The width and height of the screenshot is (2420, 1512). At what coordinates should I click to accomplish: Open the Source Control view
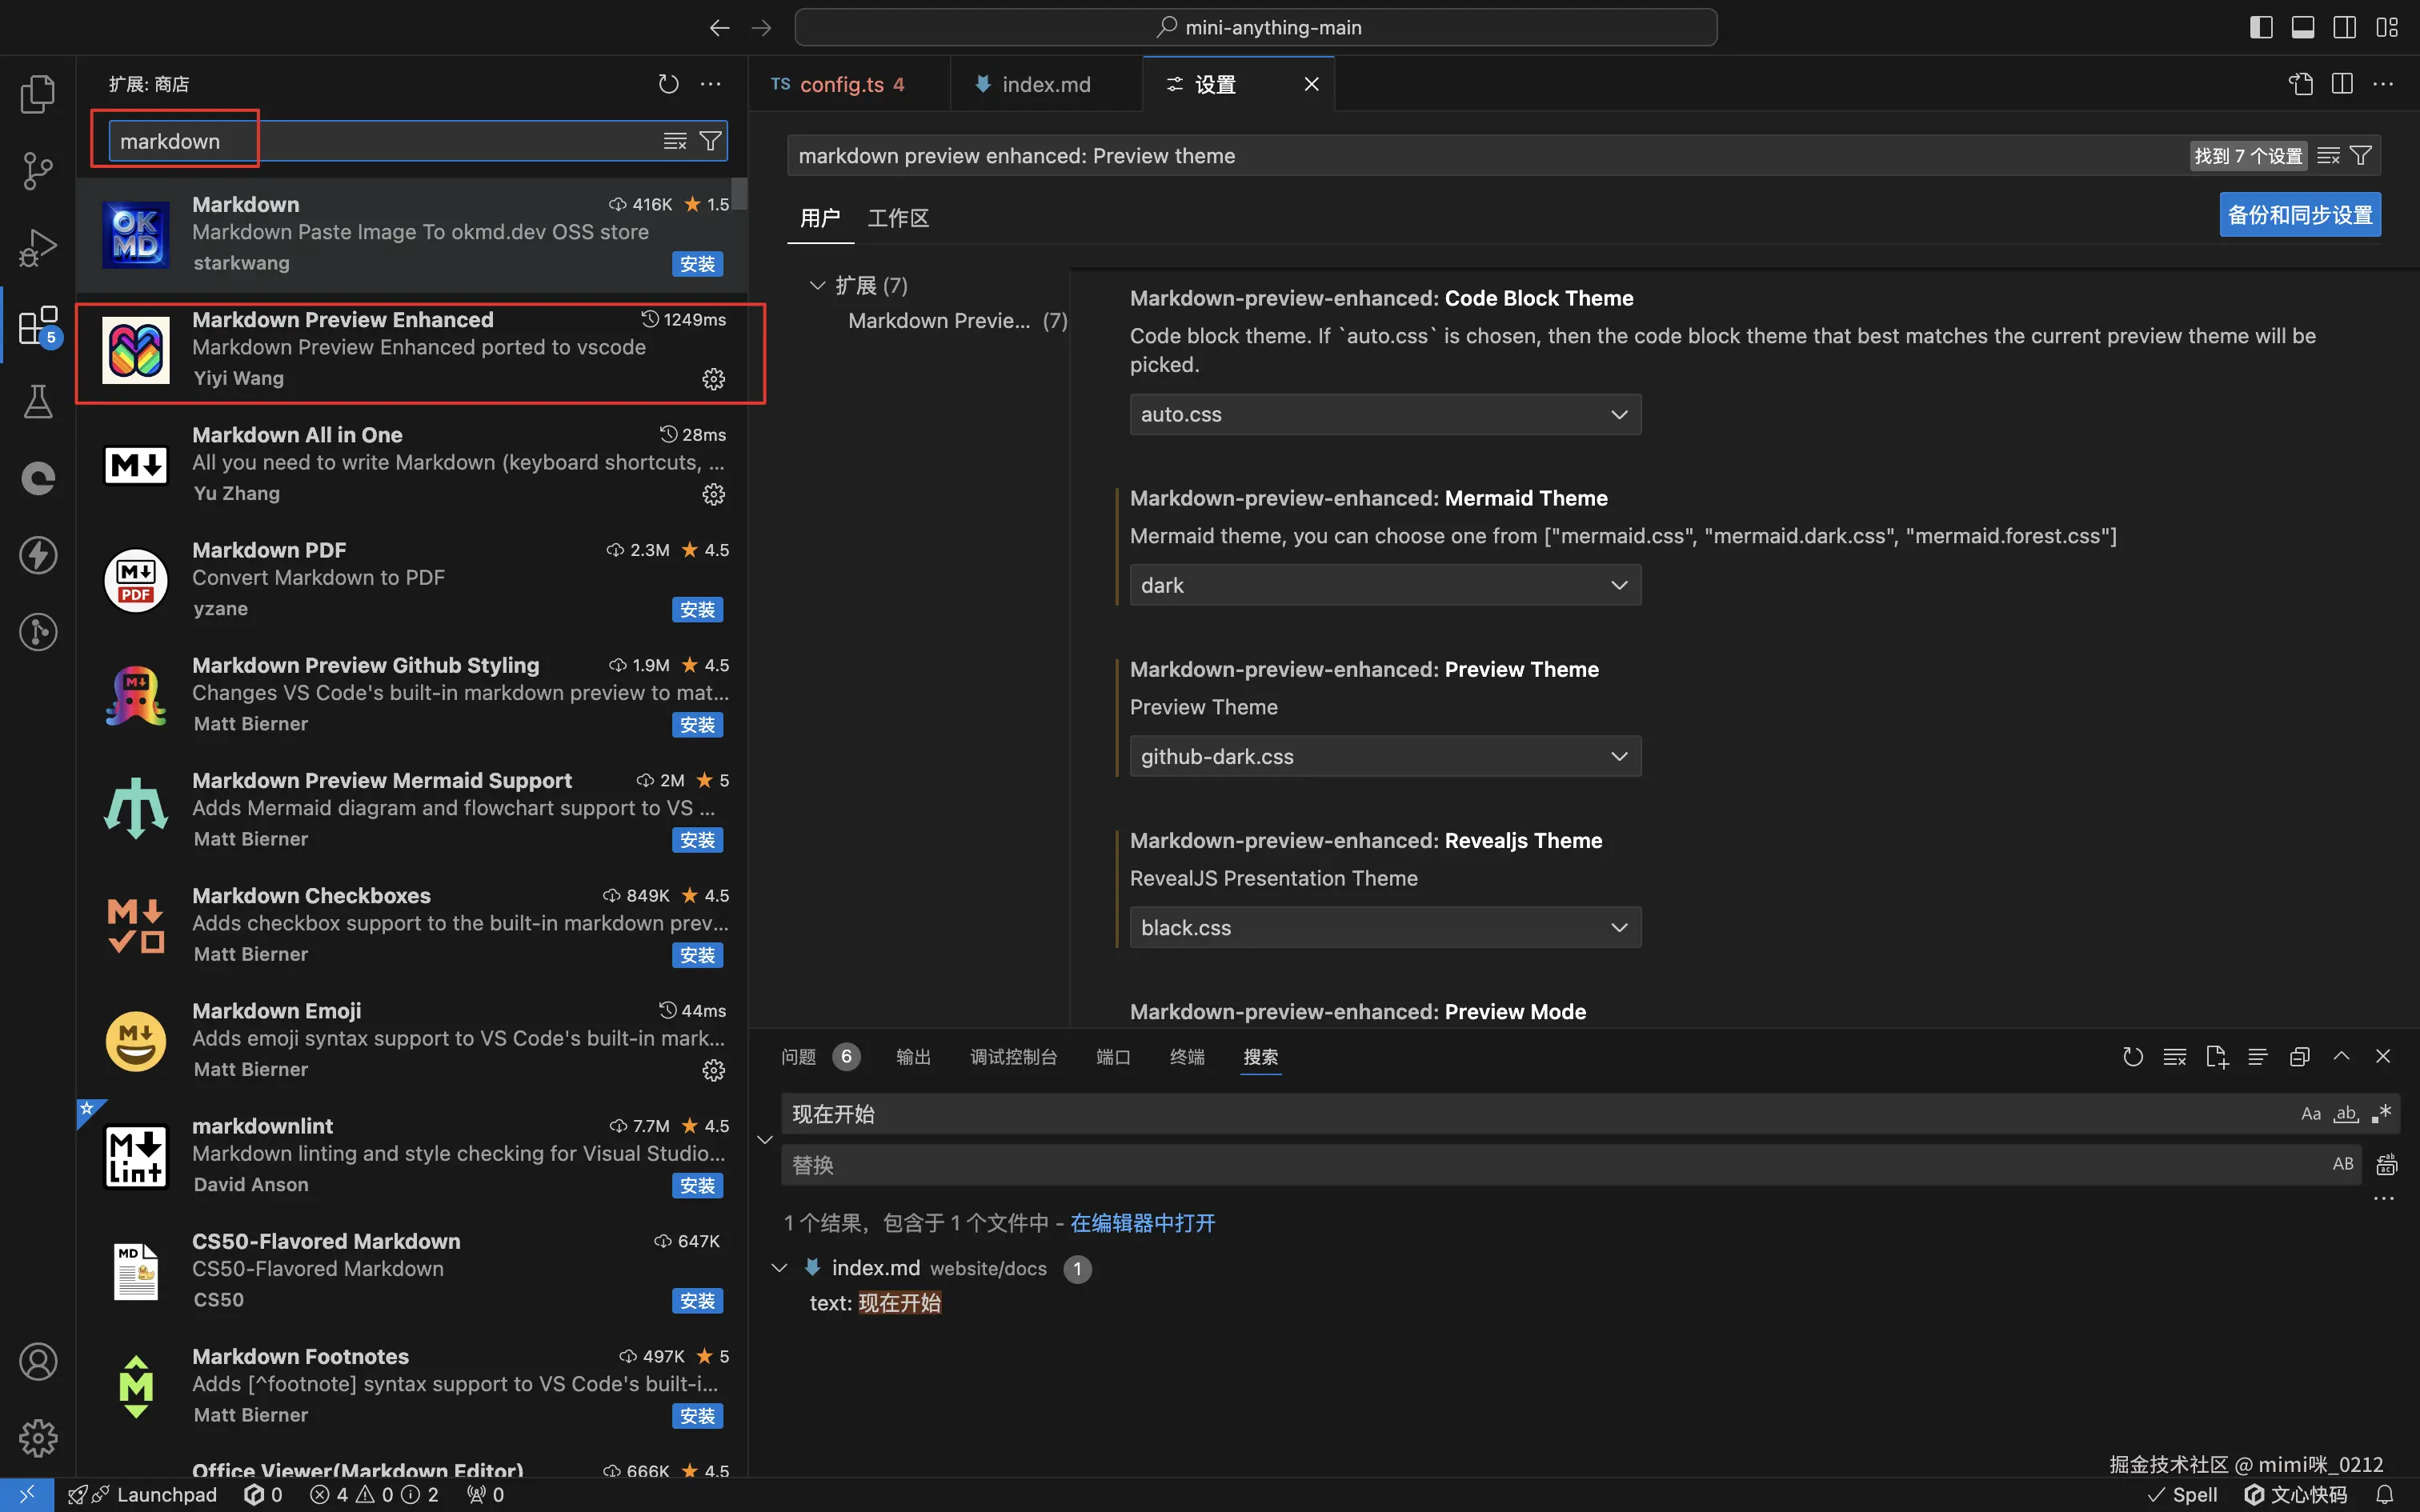point(38,171)
